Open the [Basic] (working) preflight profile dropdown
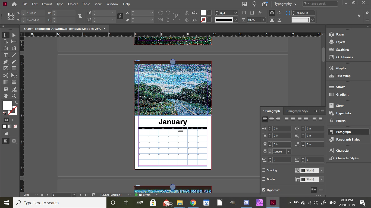371x208 pixels. pyautogui.click(x=129, y=195)
